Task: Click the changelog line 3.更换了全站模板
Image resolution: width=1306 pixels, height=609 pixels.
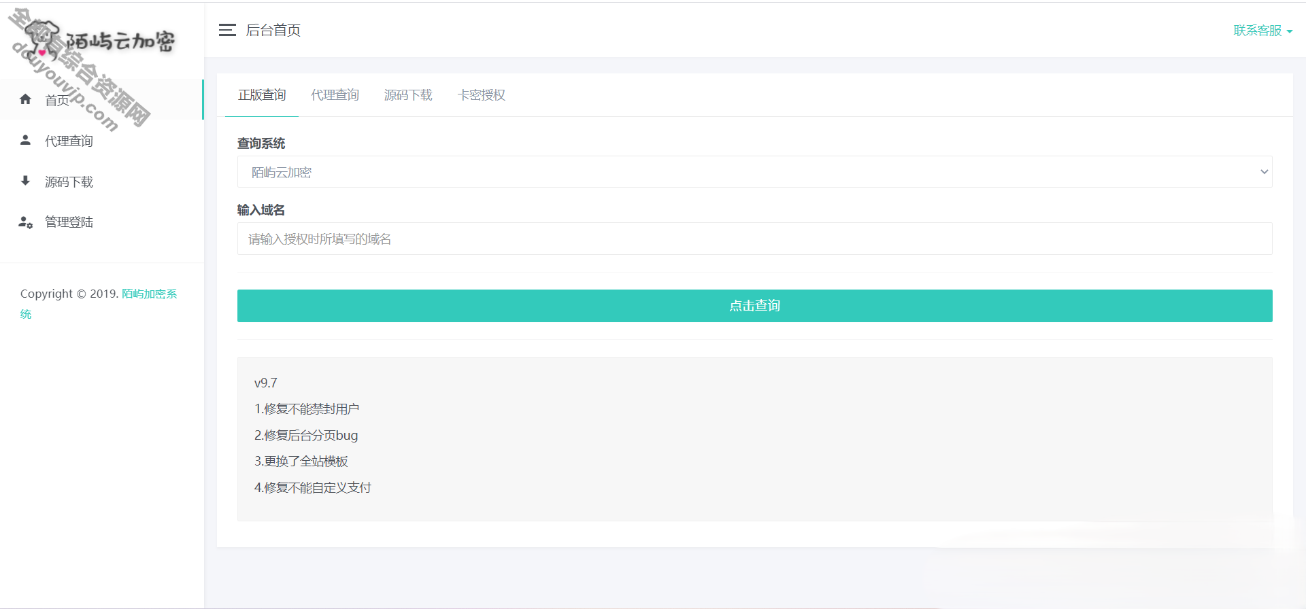Action: pyautogui.click(x=301, y=461)
